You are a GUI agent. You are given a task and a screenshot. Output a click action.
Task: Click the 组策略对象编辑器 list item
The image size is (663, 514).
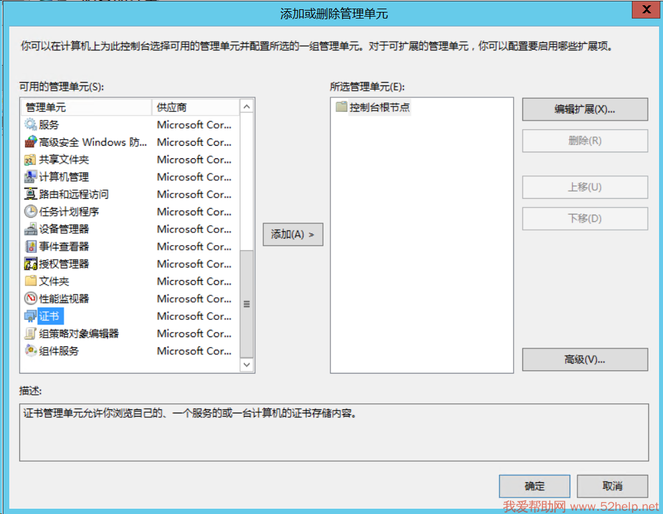[78, 333]
